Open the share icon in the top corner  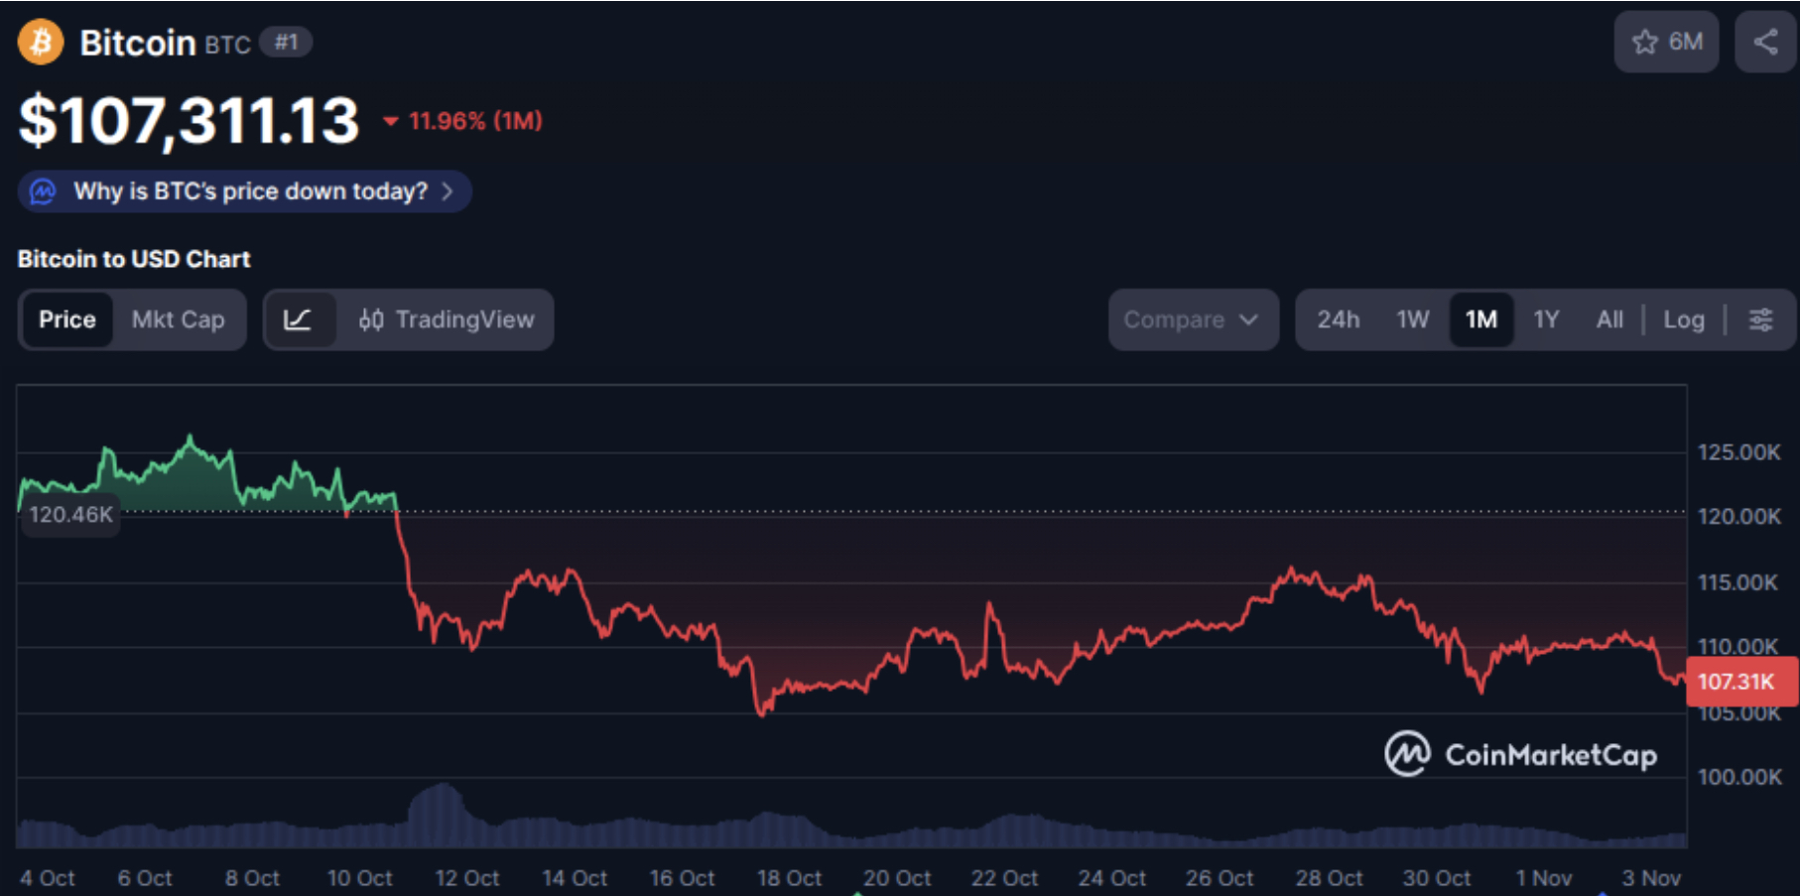tap(1765, 42)
